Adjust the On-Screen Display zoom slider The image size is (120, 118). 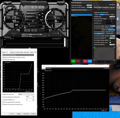click(x=110, y=42)
